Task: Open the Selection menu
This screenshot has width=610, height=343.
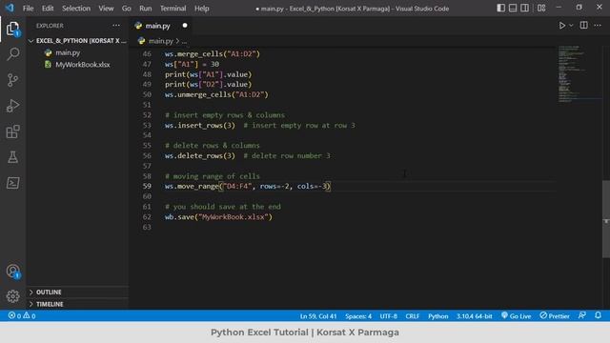Action: (x=76, y=9)
